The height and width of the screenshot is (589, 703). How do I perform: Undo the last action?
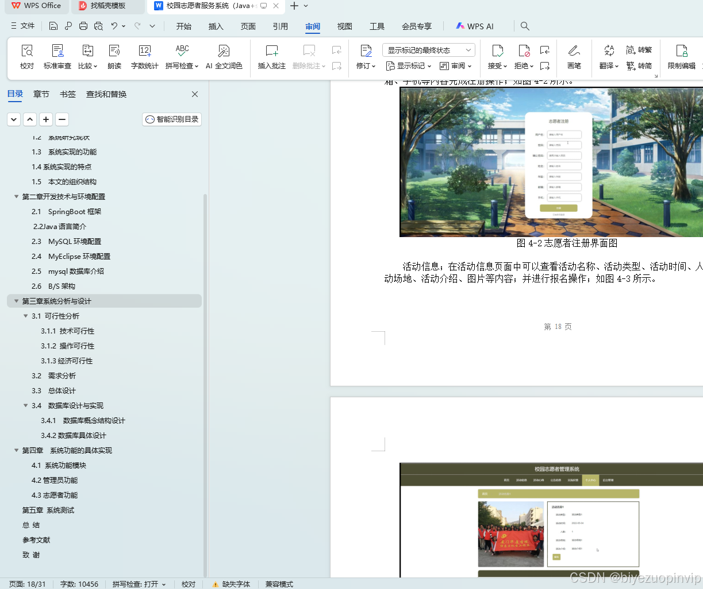point(114,26)
